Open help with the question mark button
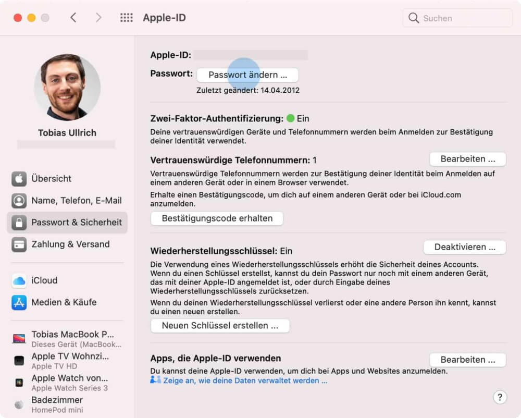 [500, 397]
